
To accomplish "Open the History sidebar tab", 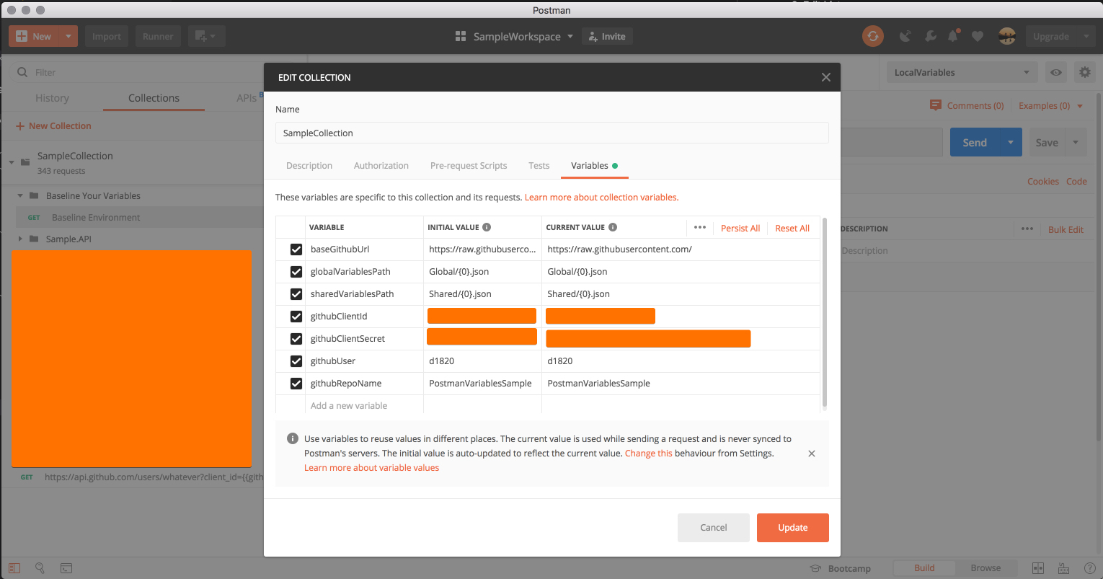I will (x=52, y=98).
